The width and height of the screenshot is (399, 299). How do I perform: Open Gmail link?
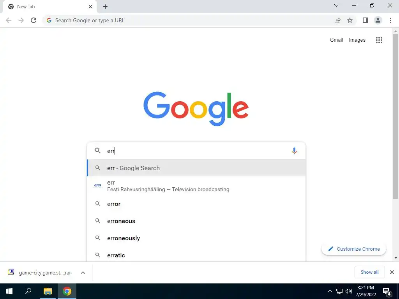click(x=336, y=40)
